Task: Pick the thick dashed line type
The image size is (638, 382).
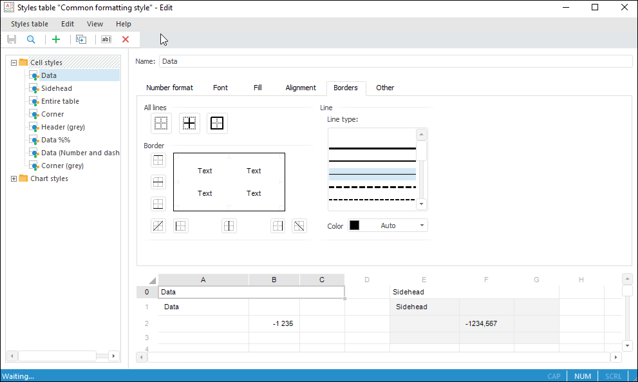Action: pos(372,187)
